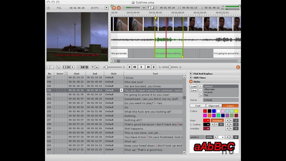286x161 pixels.
Task: Select the Colors tab
Action: (230, 106)
